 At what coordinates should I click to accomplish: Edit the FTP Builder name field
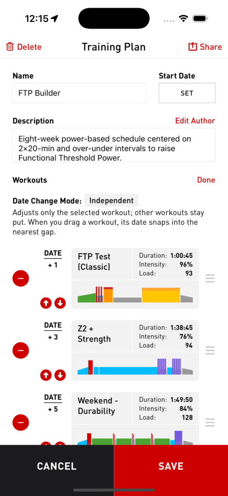(79, 93)
